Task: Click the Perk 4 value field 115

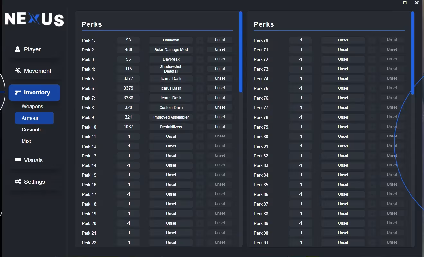Action: click(x=128, y=69)
